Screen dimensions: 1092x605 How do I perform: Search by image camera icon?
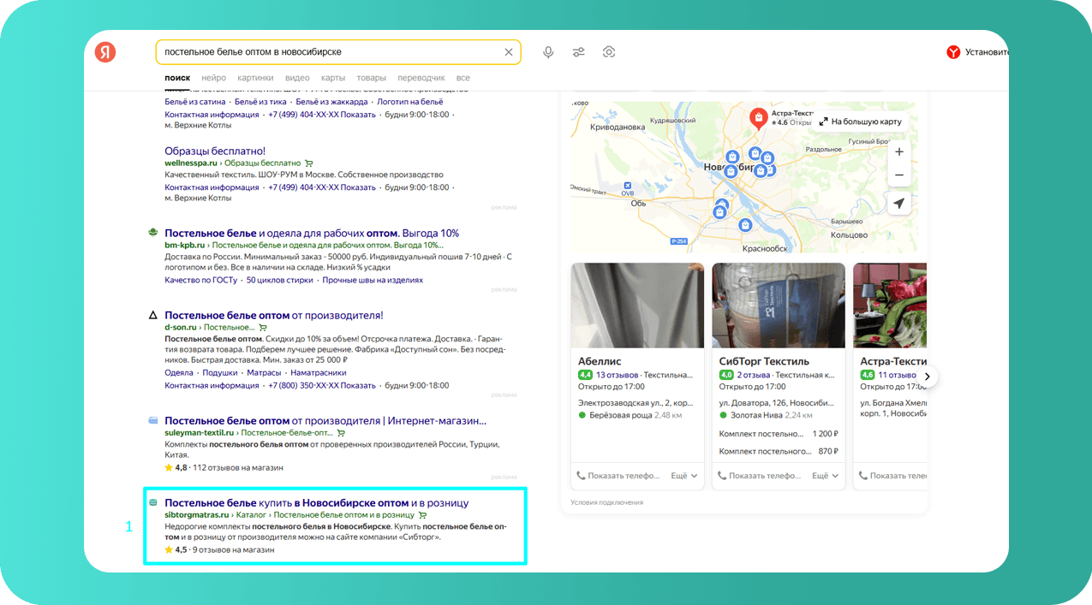(x=609, y=52)
